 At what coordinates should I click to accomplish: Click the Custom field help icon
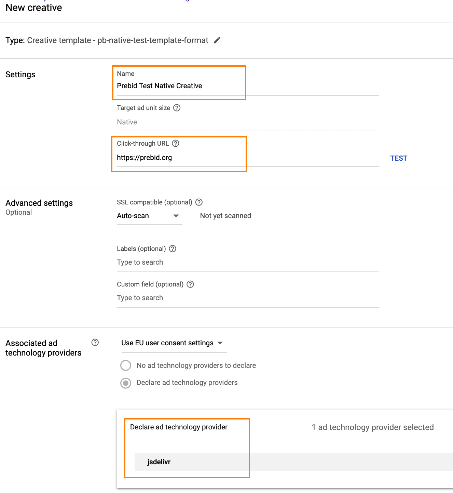(x=190, y=284)
